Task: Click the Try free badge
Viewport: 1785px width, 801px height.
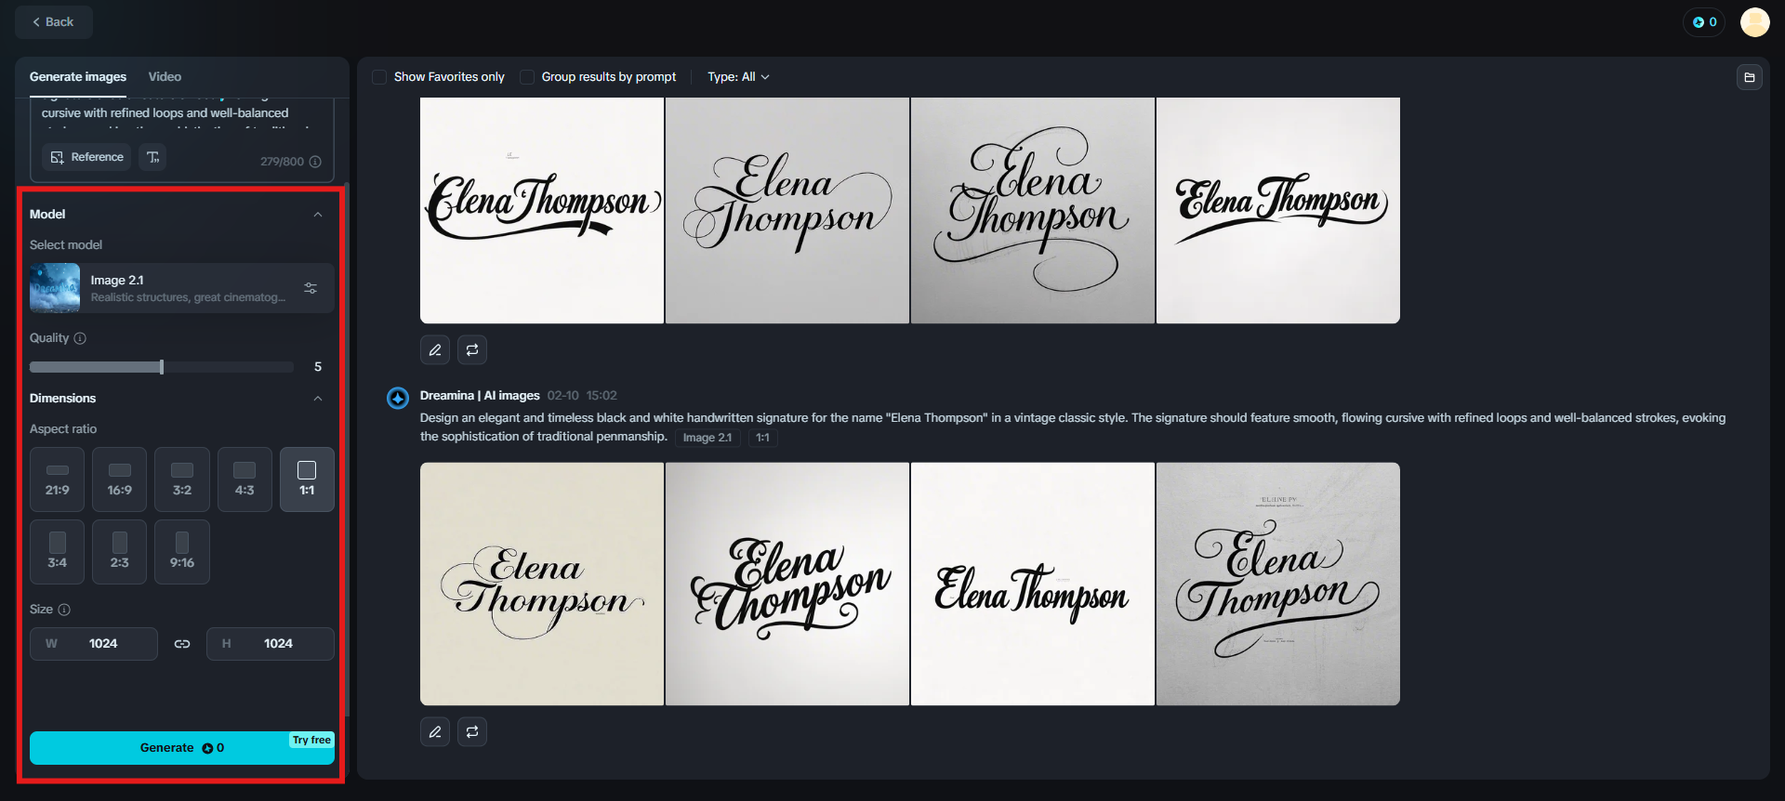Action: coord(311,741)
